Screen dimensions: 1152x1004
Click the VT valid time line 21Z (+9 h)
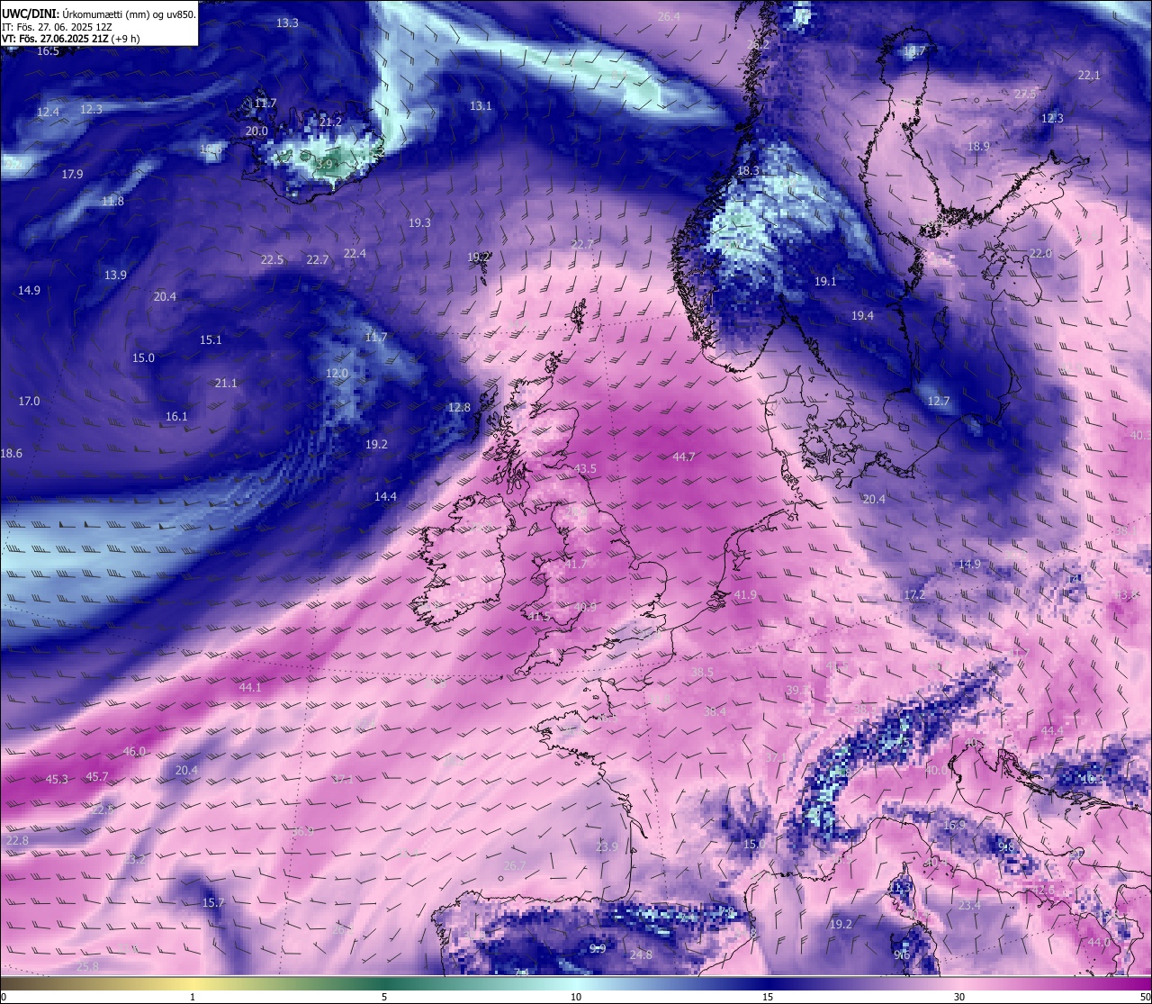(70, 39)
